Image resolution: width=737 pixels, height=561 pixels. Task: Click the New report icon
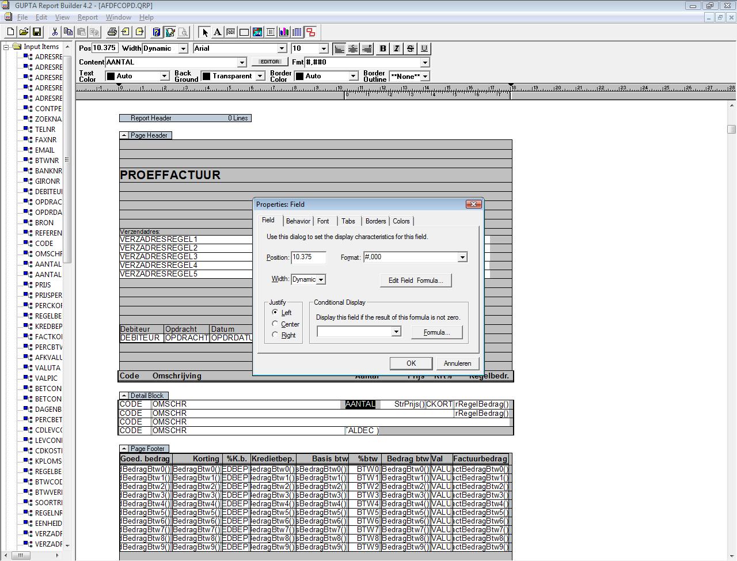[10, 32]
